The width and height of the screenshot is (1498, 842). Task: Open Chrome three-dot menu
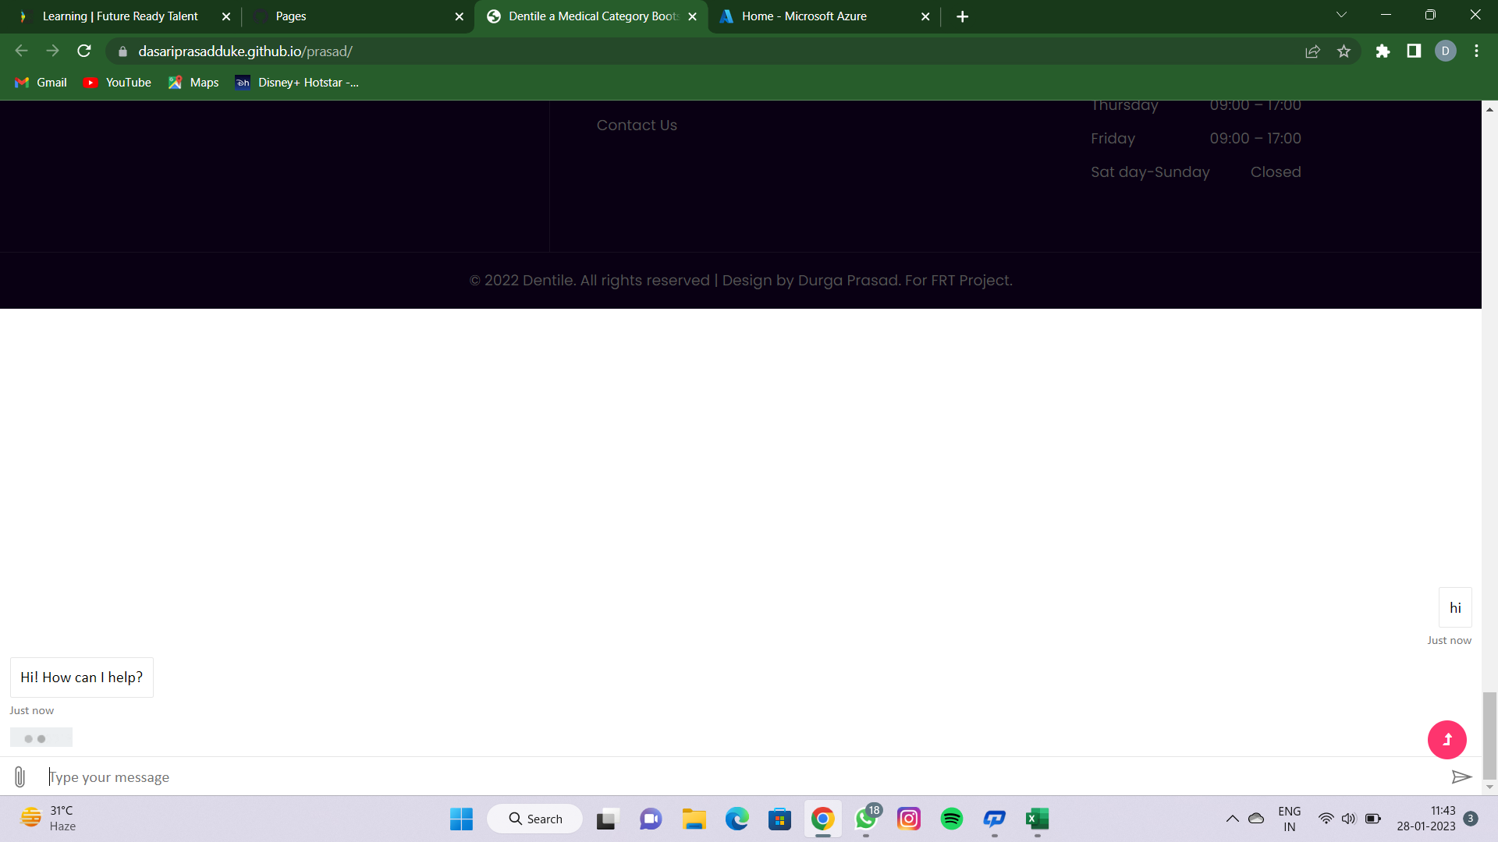(x=1476, y=51)
